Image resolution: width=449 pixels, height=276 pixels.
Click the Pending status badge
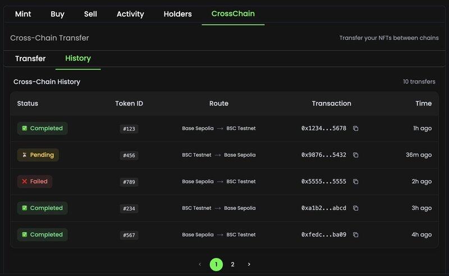tap(38, 155)
